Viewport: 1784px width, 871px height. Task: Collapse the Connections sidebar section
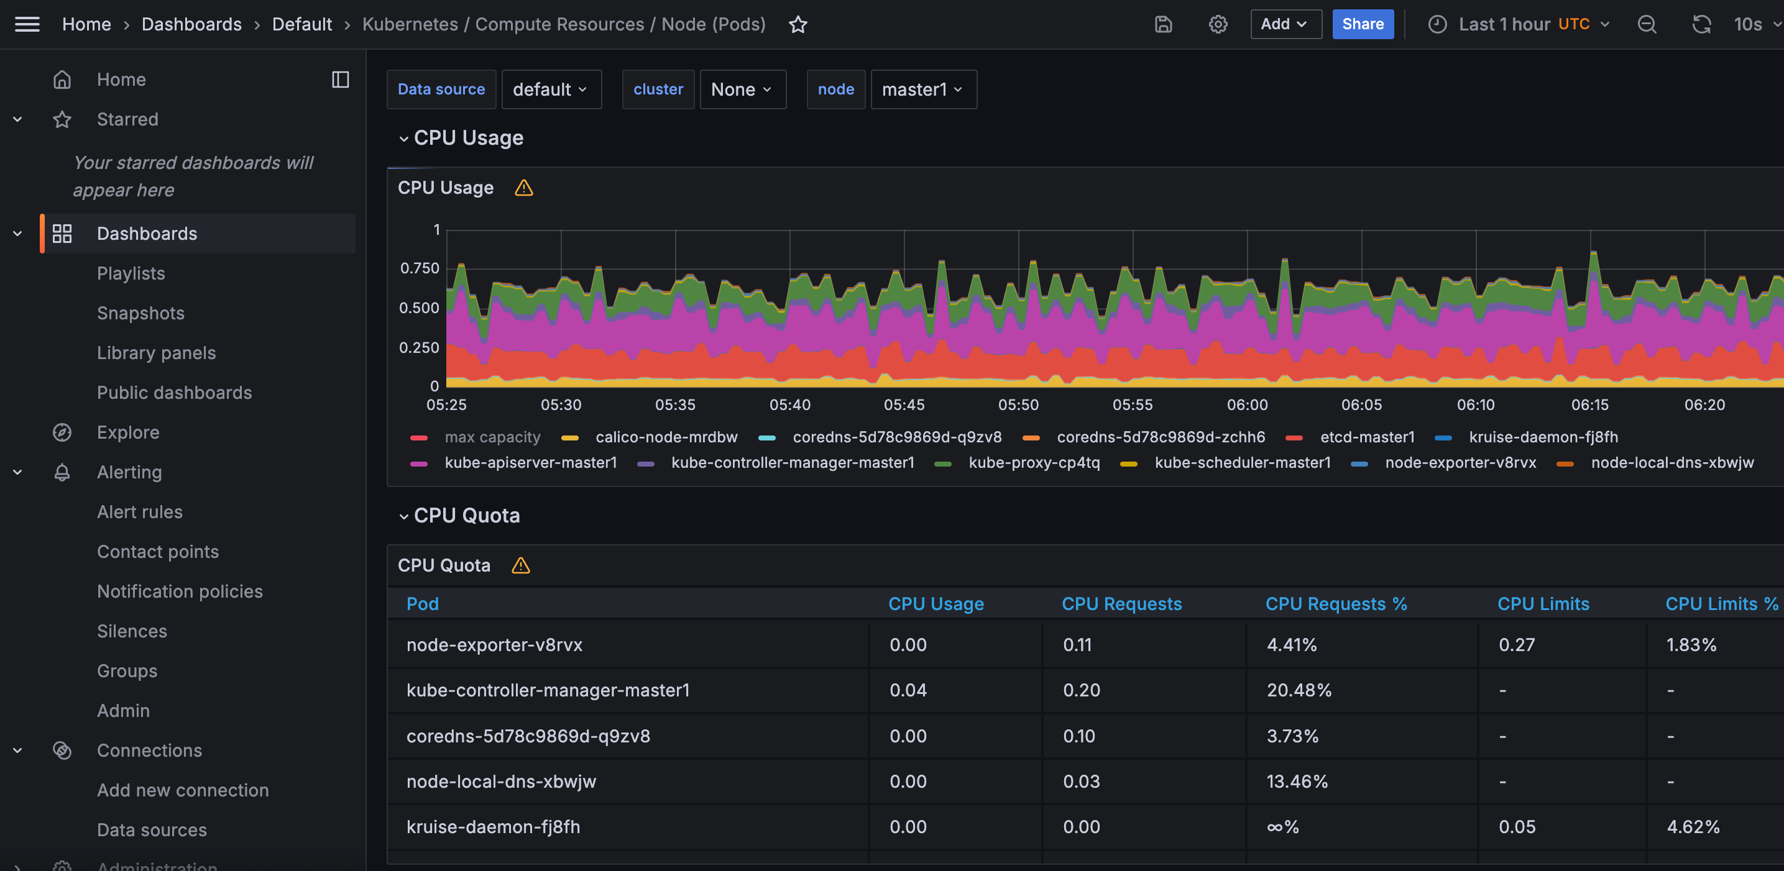click(x=18, y=750)
